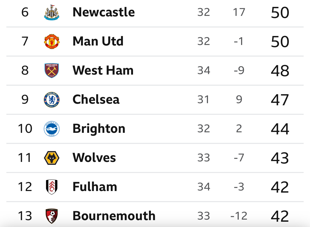The image size is (310, 227).
Task: Select position number 10 in table
Action: [x=25, y=129]
